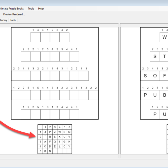
Task: Switch to the Tools tab
Action: point(13,20)
